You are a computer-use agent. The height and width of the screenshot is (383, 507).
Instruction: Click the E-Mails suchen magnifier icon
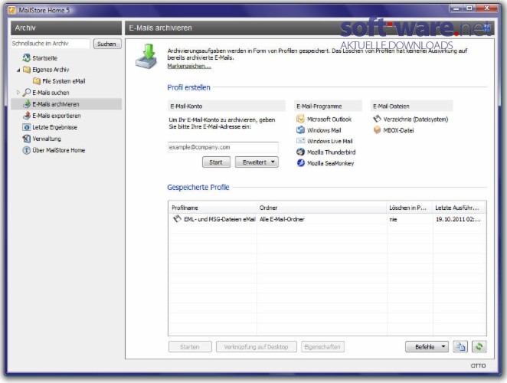click(x=27, y=93)
